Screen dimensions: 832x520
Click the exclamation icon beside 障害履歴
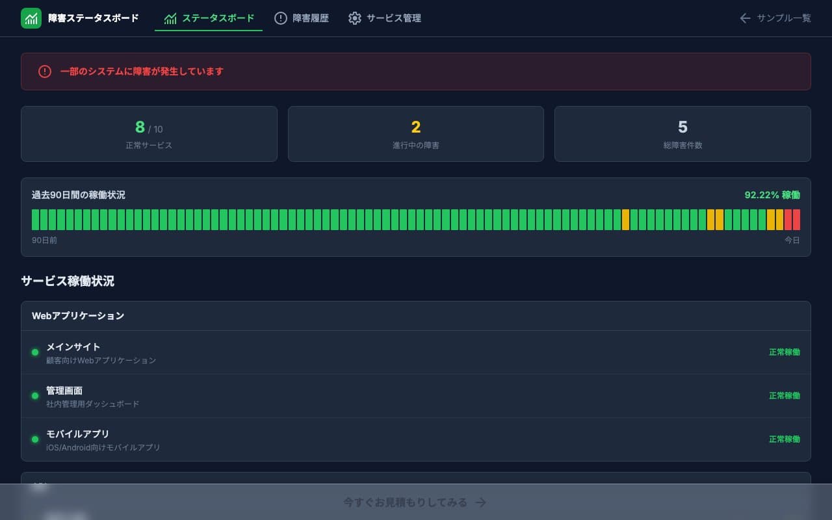coord(281,18)
